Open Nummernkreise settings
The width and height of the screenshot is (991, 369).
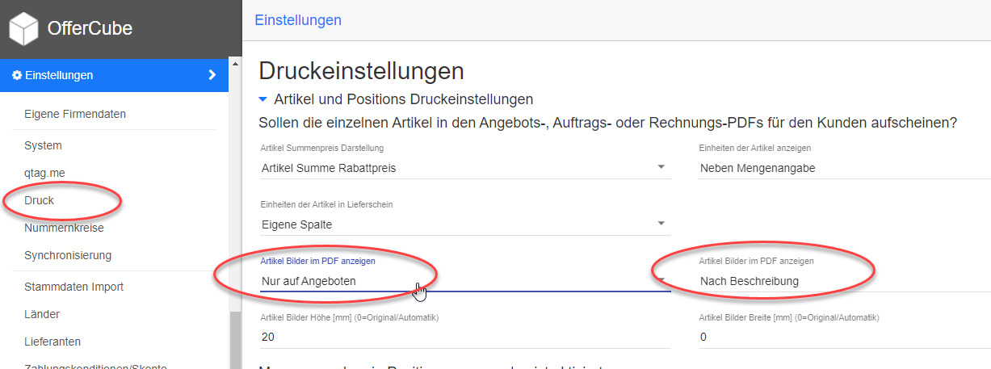tap(64, 228)
